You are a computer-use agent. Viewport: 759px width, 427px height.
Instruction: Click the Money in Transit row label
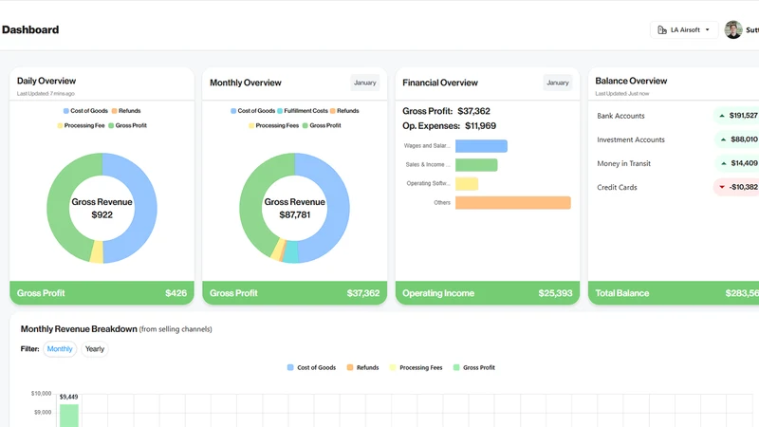[623, 163]
